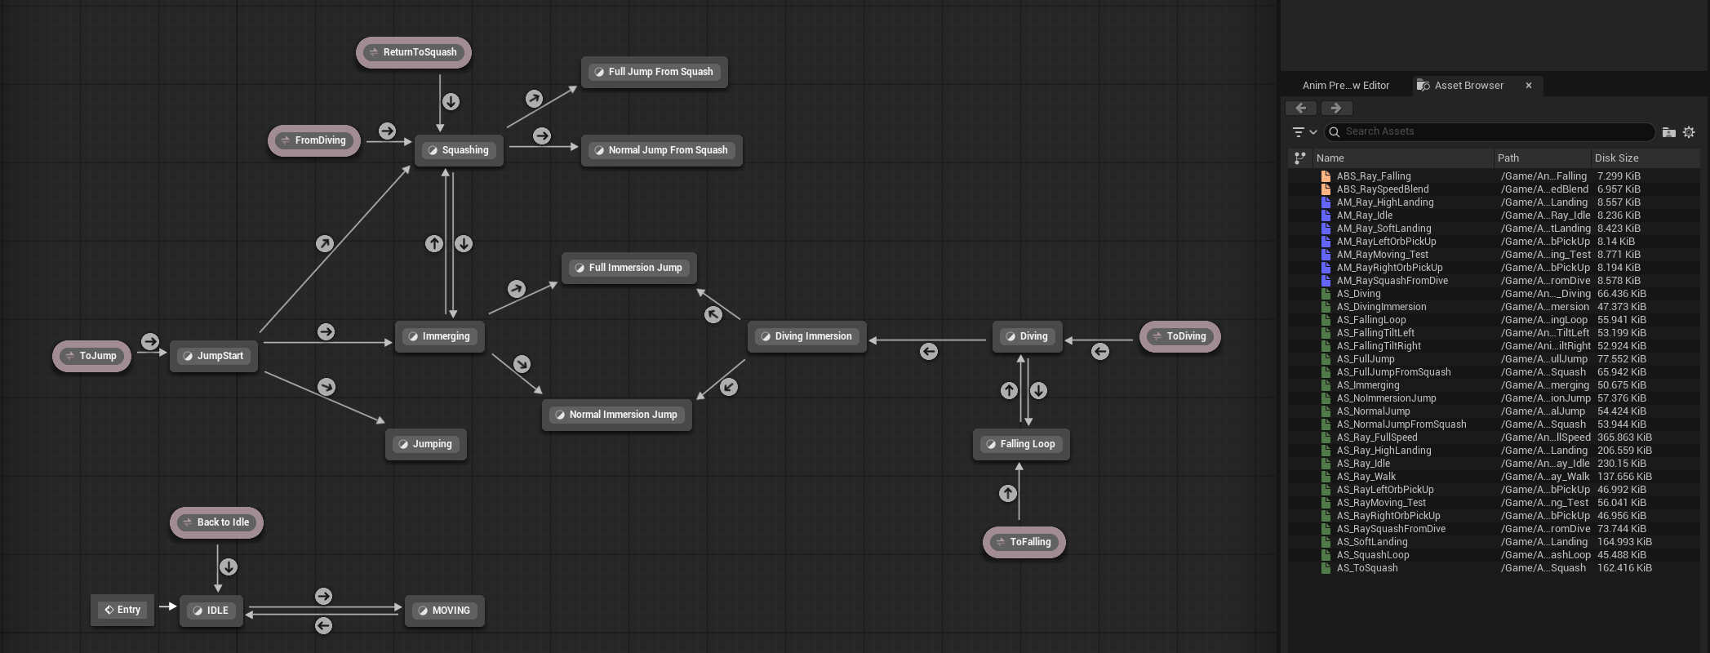1710x653 pixels.
Task: Open the Asset Browser settings gear
Action: point(1689,132)
